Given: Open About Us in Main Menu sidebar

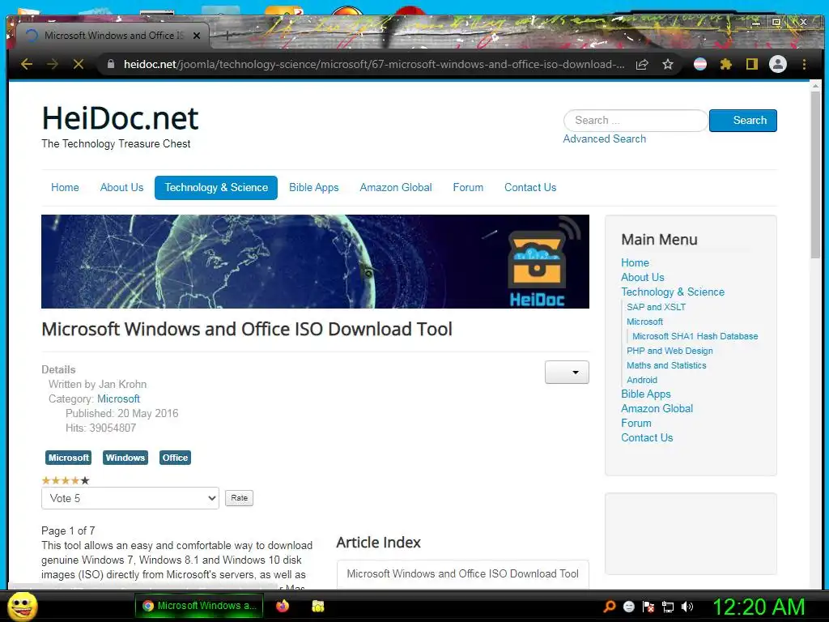Looking at the screenshot, I should pyautogui.click(x=642, y=278).
